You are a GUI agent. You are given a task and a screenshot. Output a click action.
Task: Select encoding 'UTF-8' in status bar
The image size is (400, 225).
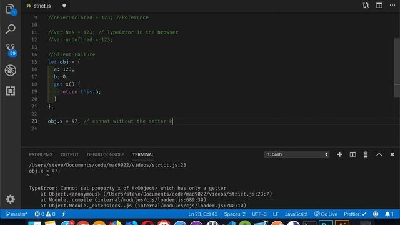pos(259,214)
